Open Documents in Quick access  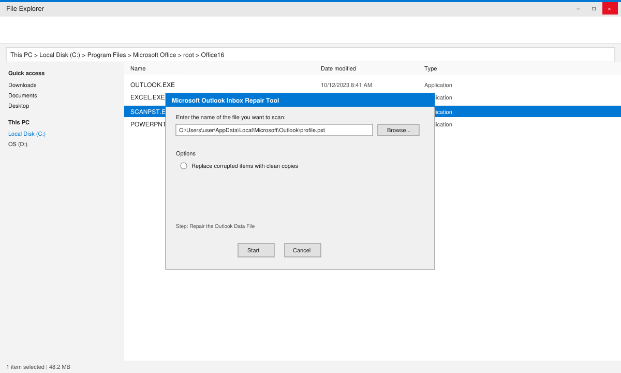pos(23,95)
